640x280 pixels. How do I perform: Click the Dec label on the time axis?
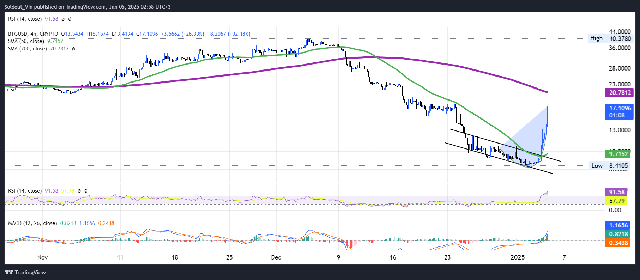pyautogui.click(x=276, y=257)
